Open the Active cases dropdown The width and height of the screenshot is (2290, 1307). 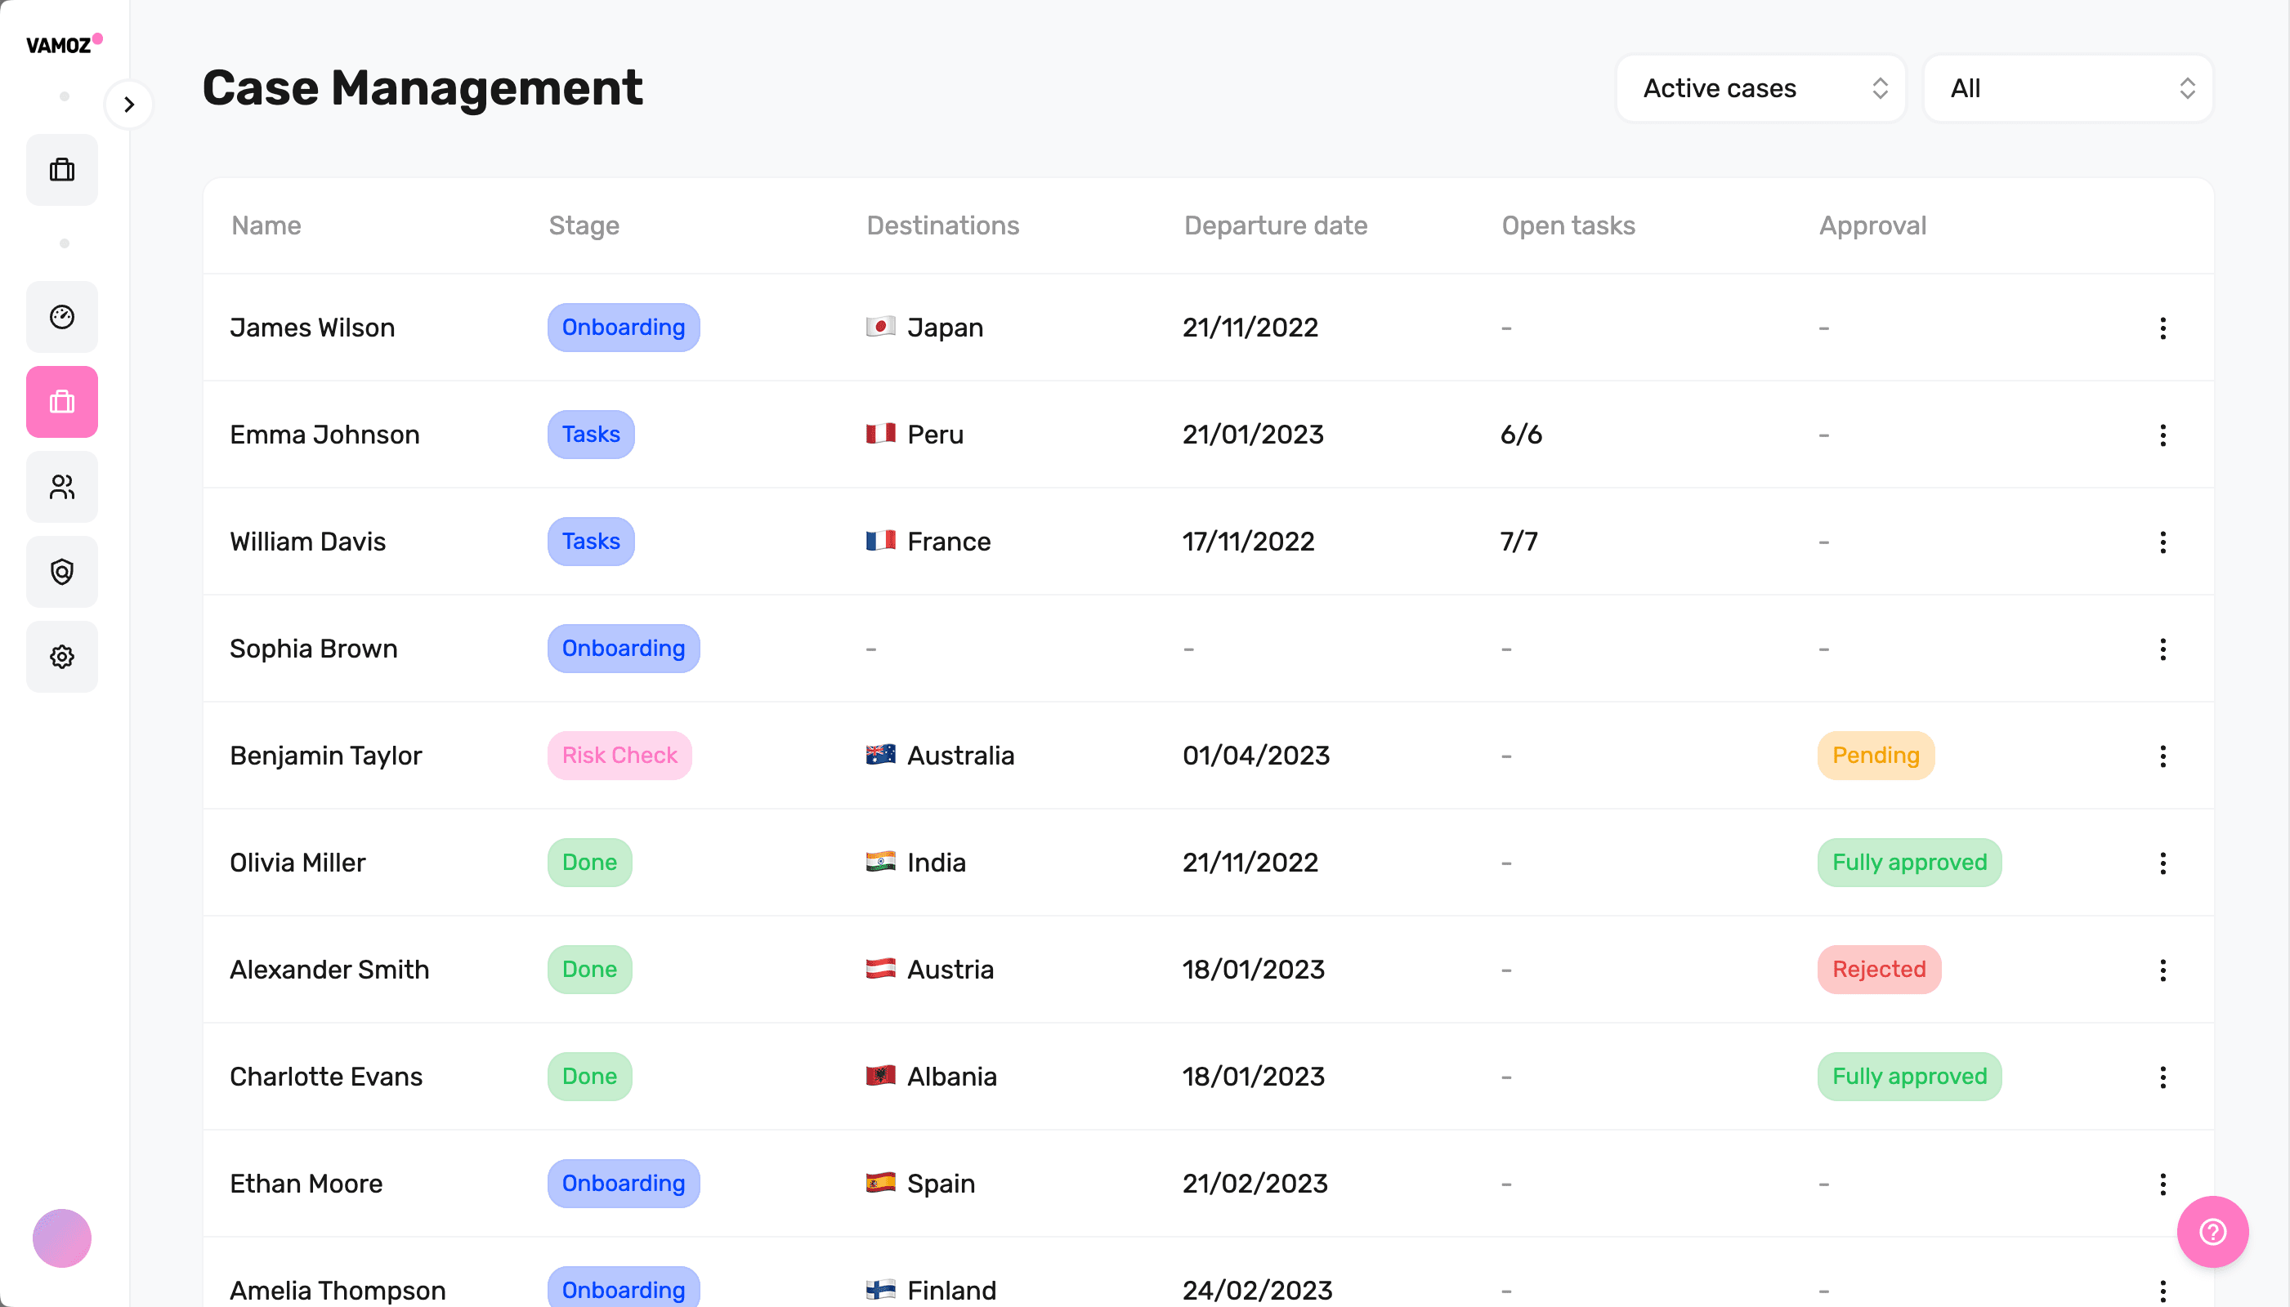pyautogui.click(x=1760, y=88)
